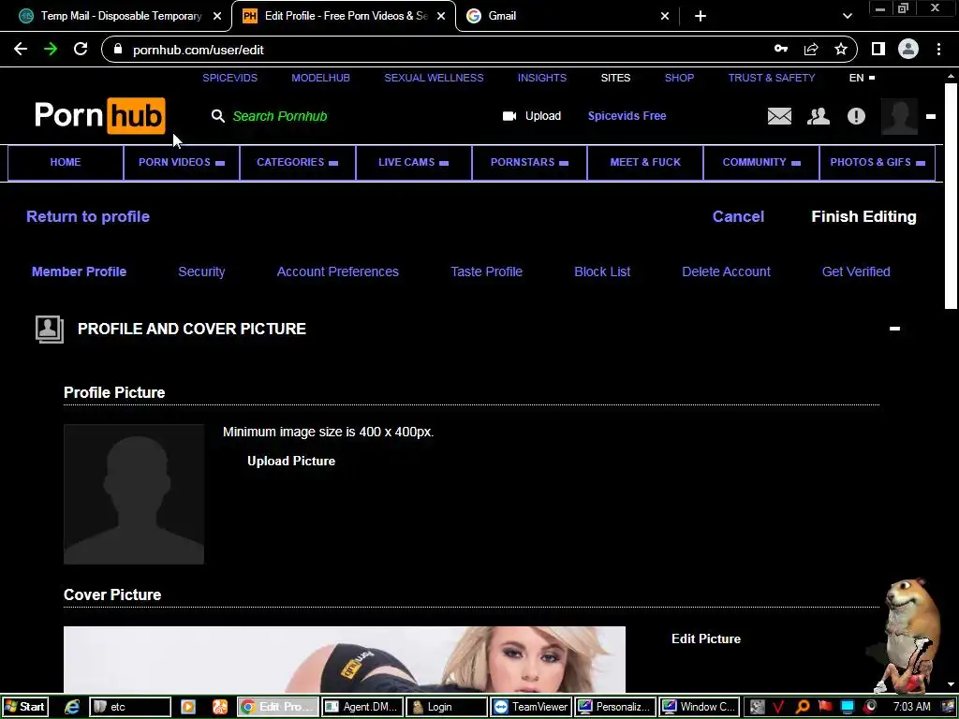Open the Account Preferences tab
Image resolution: width=959 pixels, height=719 pixels.
tap(337, 271)
